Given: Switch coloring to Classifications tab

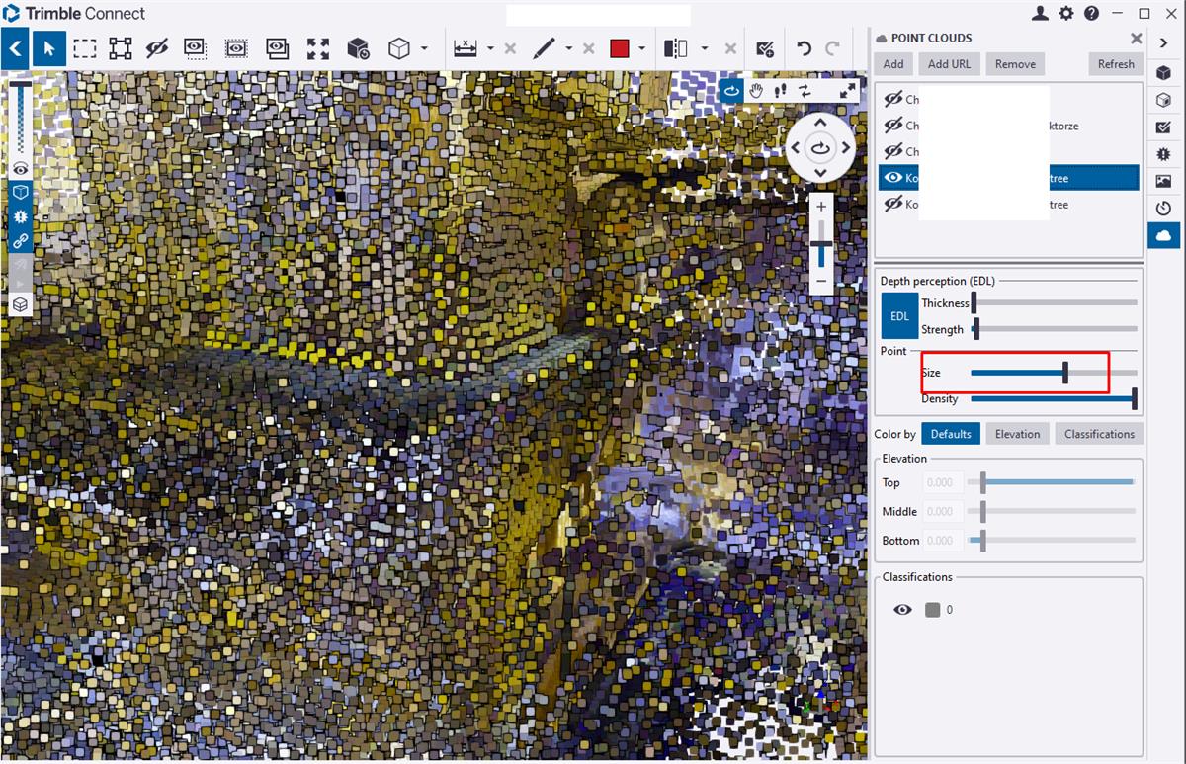Looking at the screenshot, I should 1099,433.
